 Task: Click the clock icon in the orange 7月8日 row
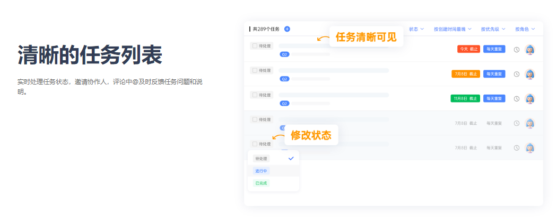pos(517,74)
